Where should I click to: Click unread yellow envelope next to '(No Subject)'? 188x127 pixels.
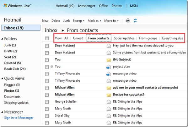pyautogui.click(x=109, y=60)
